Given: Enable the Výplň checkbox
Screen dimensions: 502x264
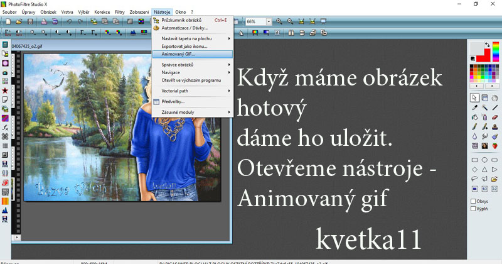Looking at the screenshot, I should 473,209.
